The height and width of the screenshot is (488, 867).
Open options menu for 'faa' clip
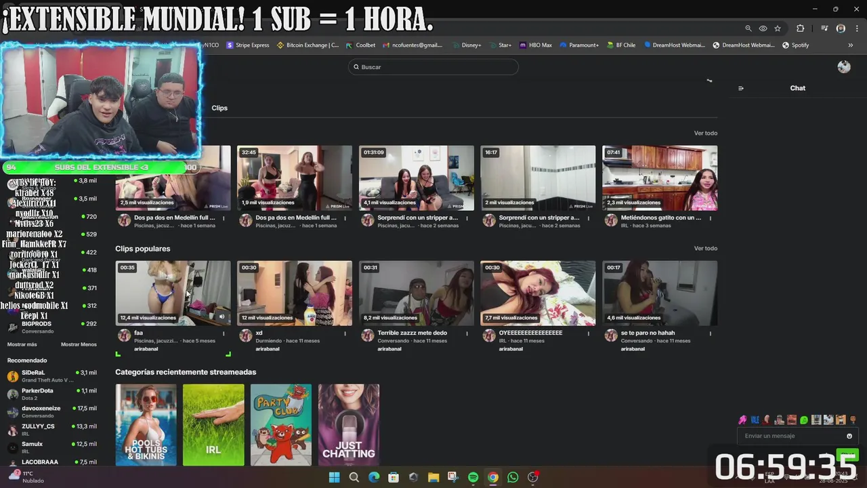tap(223, 333)
